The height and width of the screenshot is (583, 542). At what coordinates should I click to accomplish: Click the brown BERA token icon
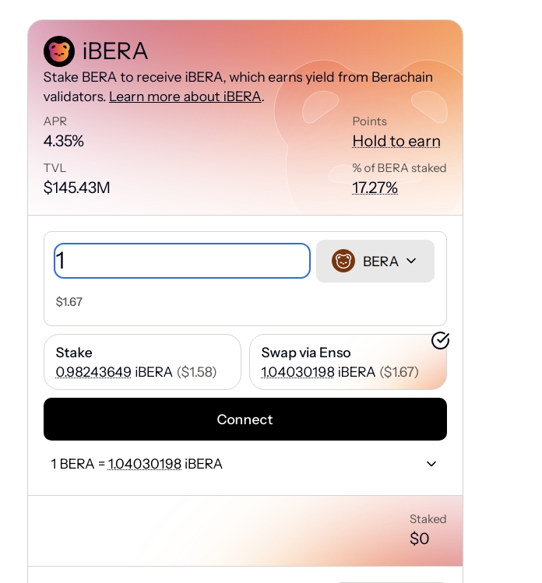(x=343, y=261)
